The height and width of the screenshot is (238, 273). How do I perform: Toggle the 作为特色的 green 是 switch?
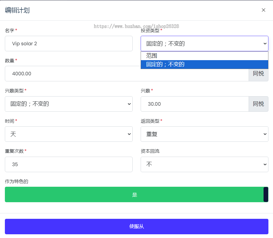136,194
